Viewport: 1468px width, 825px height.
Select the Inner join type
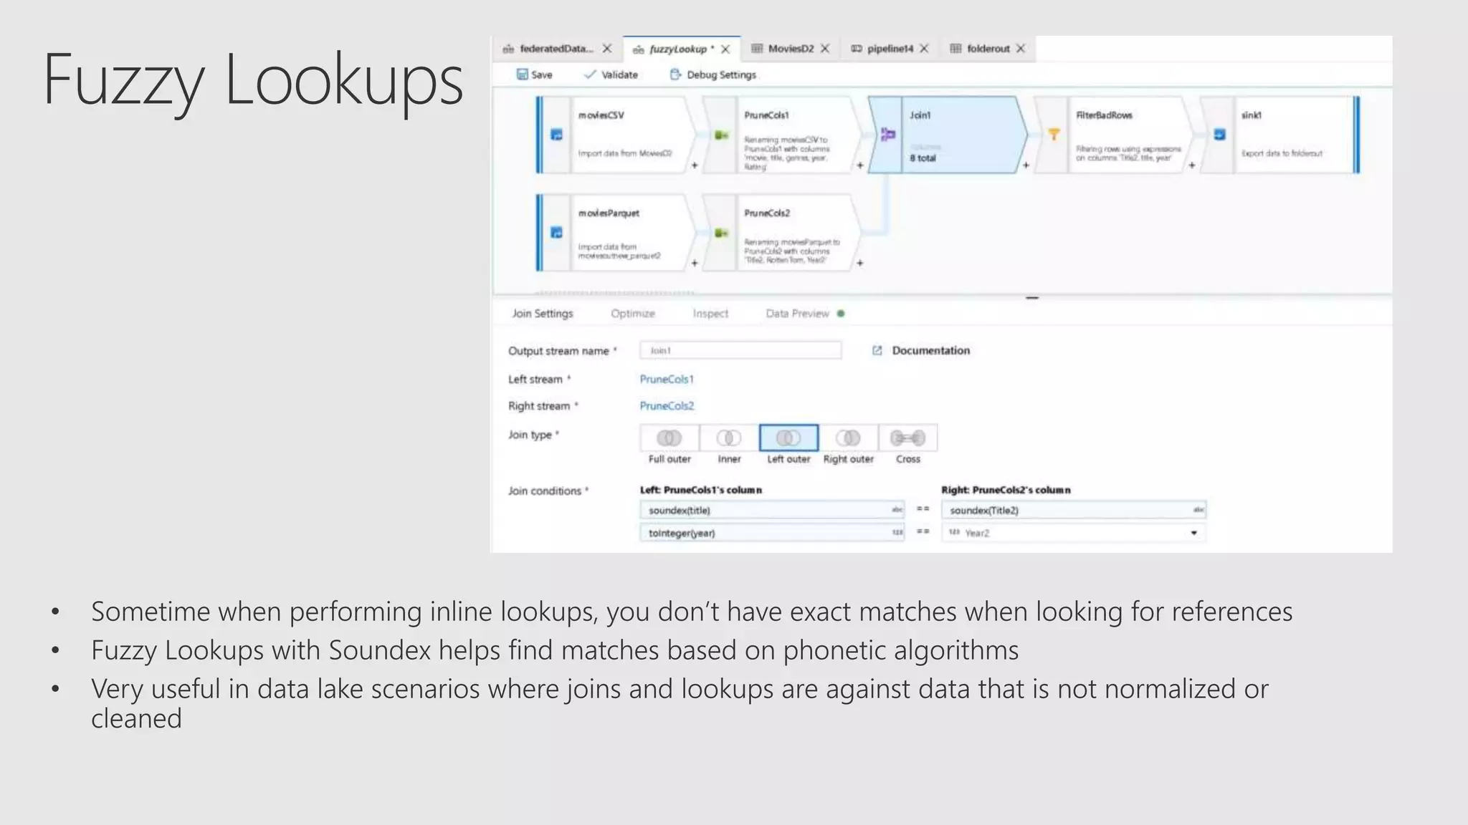729,438
